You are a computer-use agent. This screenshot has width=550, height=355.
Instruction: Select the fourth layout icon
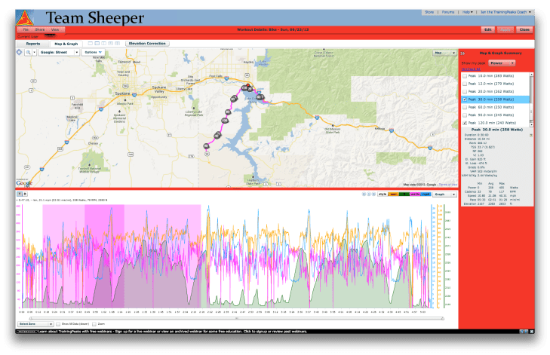click(110, 44)
